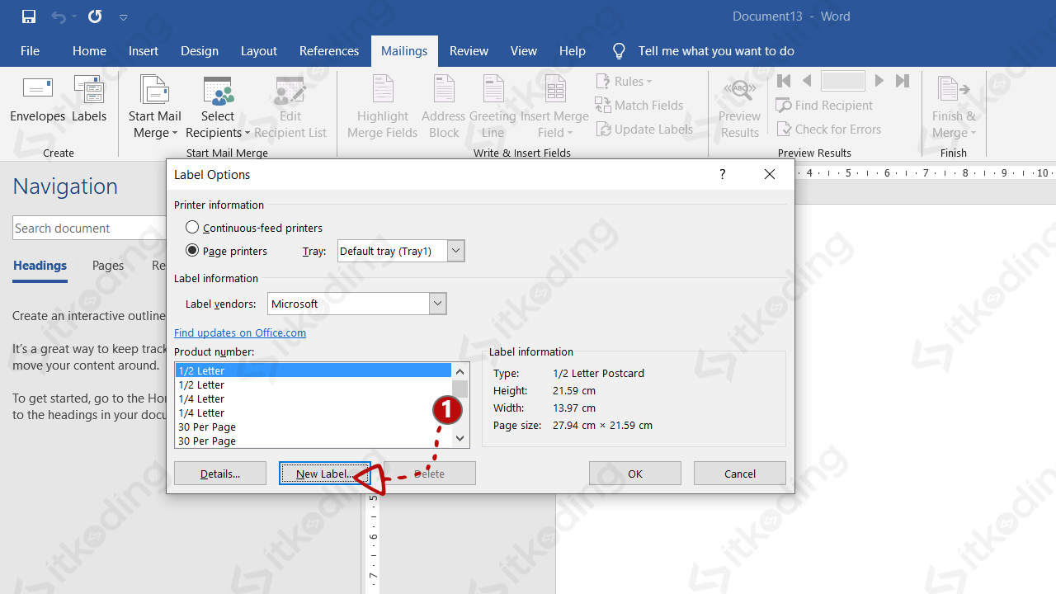Click OK in Label Options
Screen dimensions: 1056x594
(635, 474)
